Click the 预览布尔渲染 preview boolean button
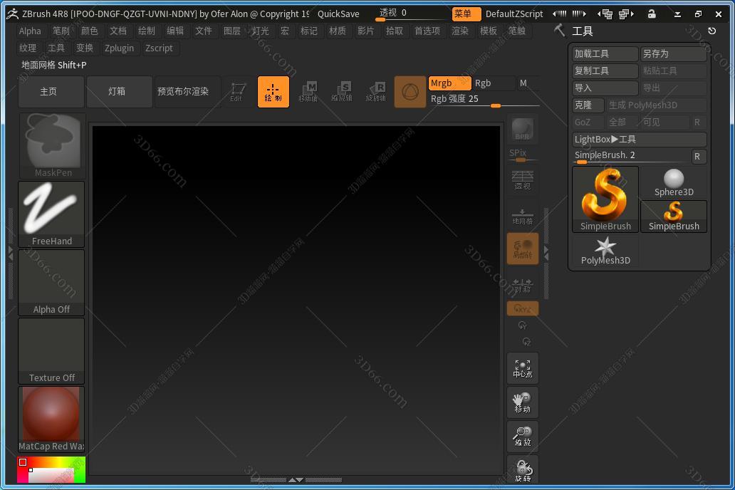Viewport: 735px width, 490px height. [x=187, y=92]
